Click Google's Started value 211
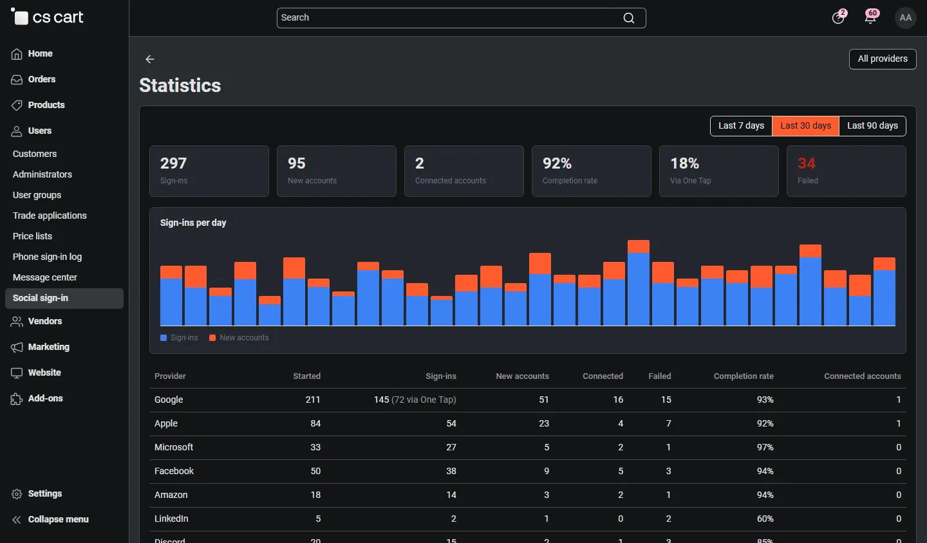The width and height of the screenshot is (927, 543). point(313,400)
